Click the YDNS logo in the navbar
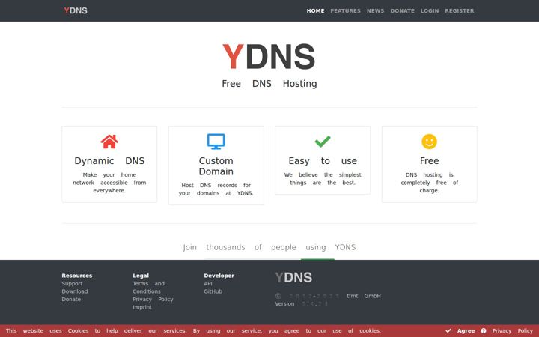 76,10
